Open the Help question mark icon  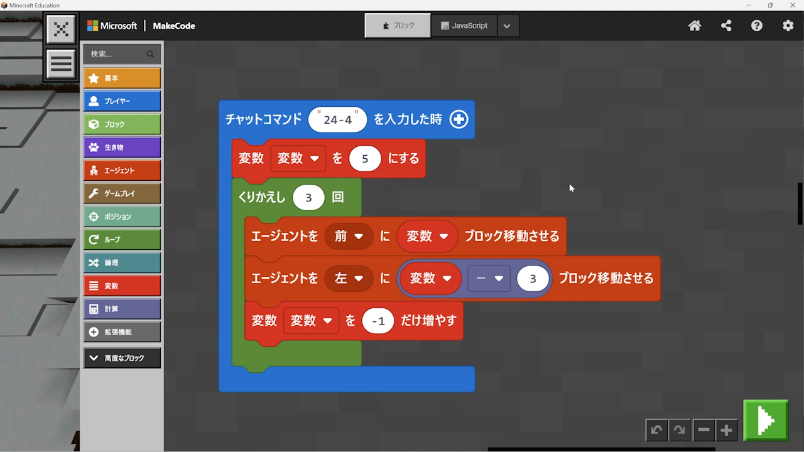757,26
